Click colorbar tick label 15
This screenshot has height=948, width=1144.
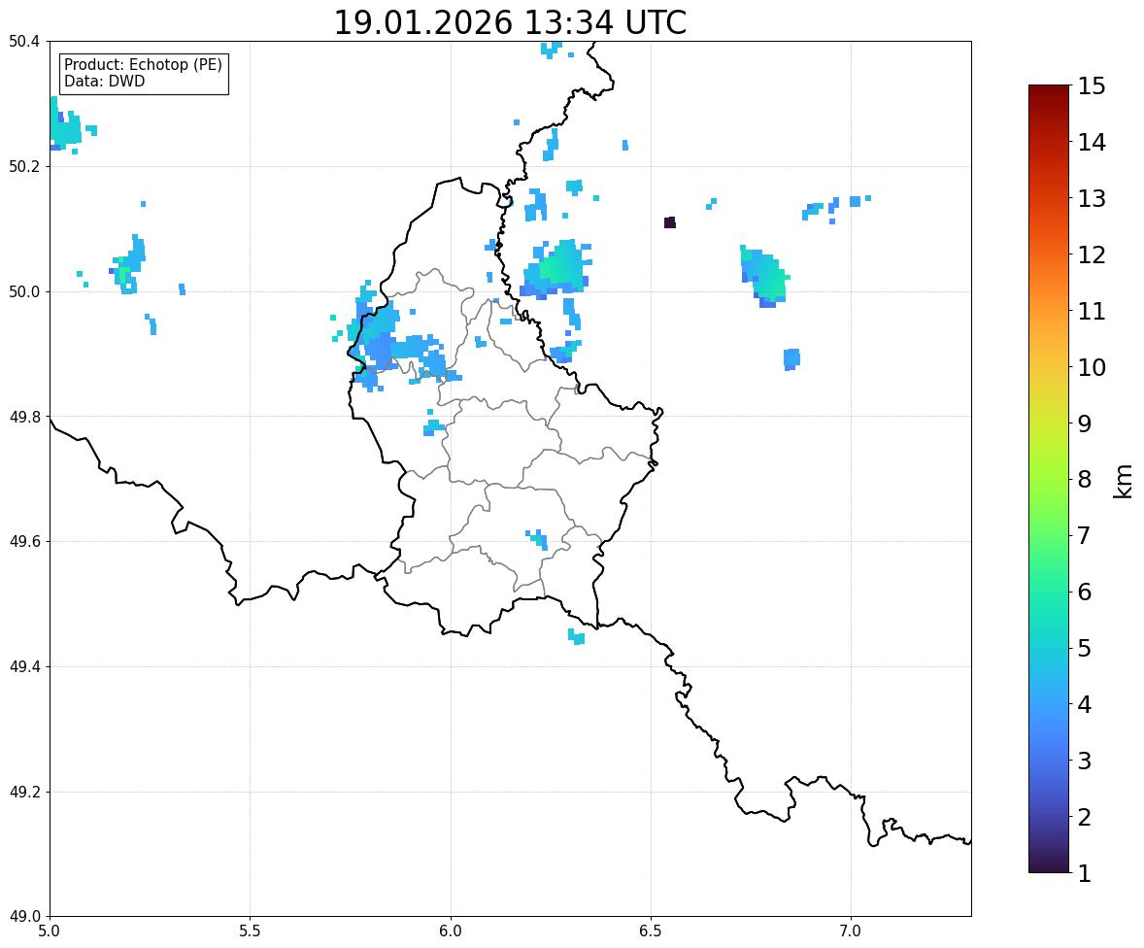click(x=1092, y=86)
